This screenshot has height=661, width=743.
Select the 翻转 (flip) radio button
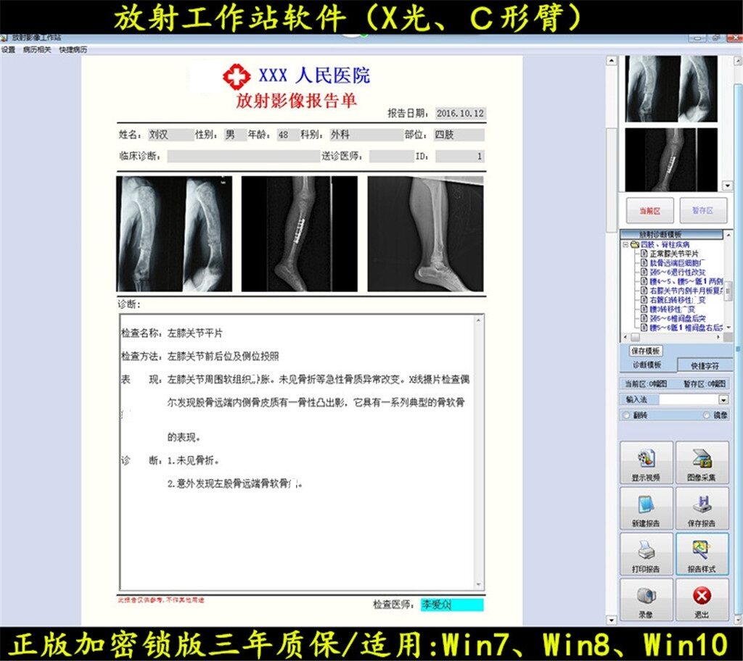point(625,415)
